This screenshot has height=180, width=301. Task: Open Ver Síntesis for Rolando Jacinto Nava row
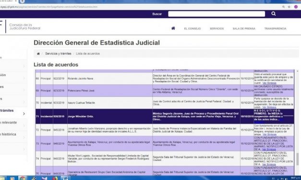269,83
